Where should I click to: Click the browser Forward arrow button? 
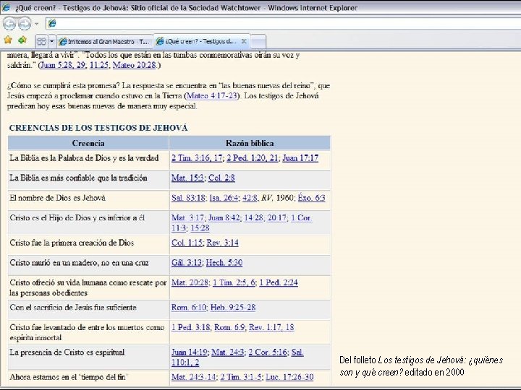(x=25, y=24)
